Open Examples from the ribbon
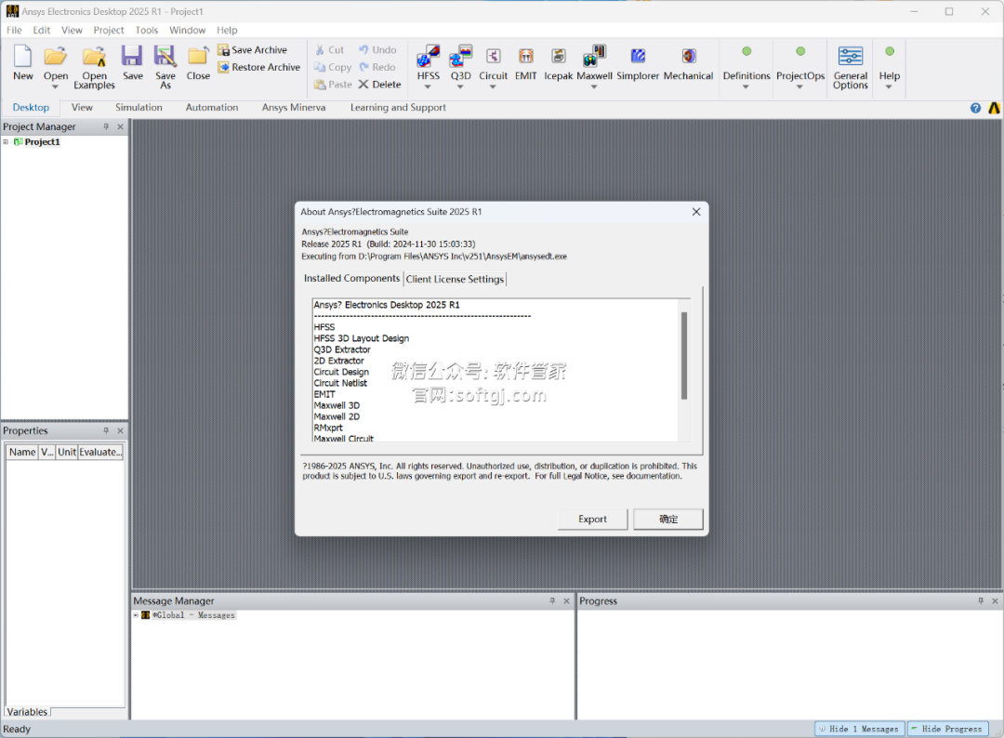 point(94,67)
